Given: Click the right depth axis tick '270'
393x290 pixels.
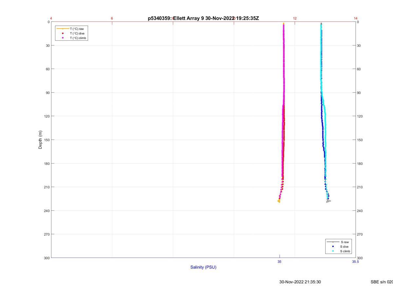Looking at the screenshot, I should click(x=360, y=234).
